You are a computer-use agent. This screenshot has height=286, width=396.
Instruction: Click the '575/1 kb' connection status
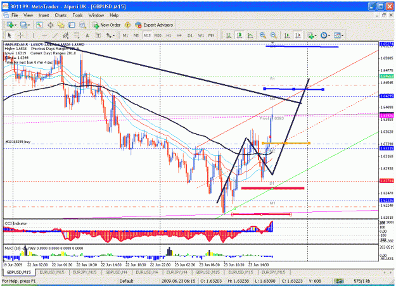tap(362, 281)
